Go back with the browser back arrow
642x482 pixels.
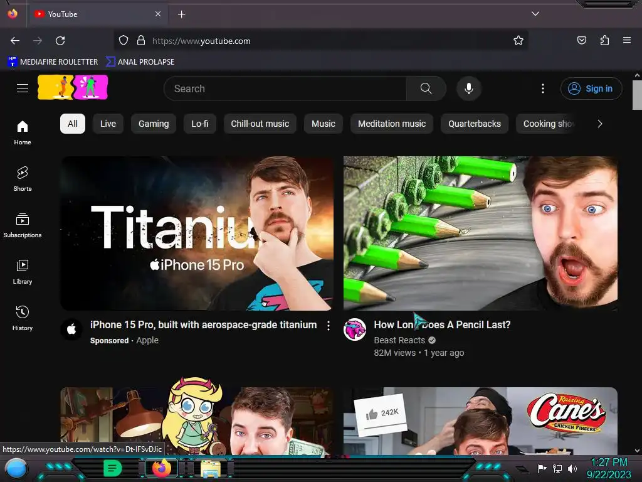(x=15, y=41)
